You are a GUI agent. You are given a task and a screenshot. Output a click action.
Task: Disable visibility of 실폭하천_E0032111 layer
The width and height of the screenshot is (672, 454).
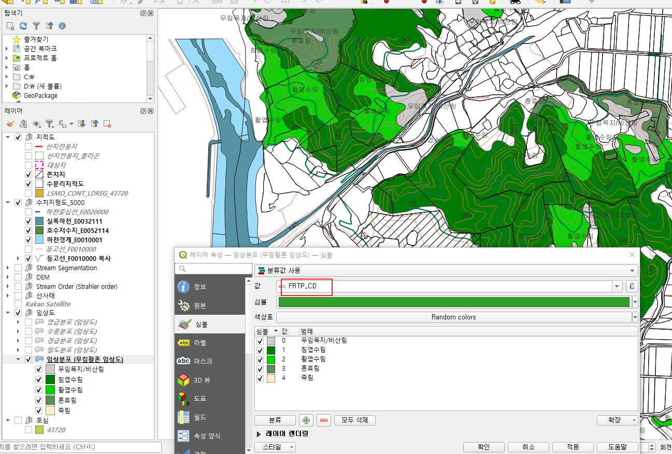(x=28, y=221)
